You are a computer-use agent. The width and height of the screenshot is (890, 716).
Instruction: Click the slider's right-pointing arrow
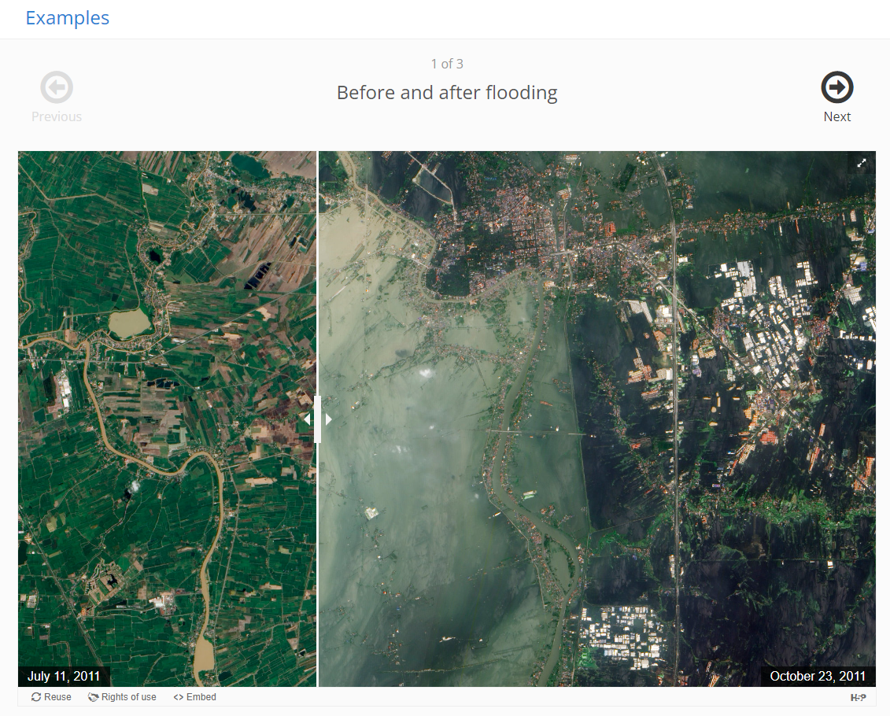(328, 419)
